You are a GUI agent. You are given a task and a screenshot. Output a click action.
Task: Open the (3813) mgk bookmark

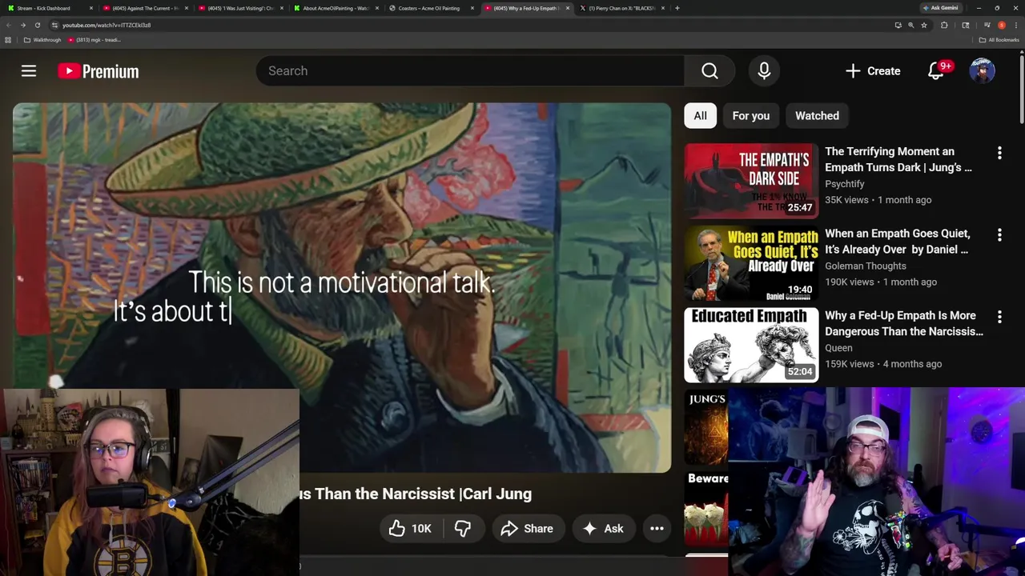[94, 40]
